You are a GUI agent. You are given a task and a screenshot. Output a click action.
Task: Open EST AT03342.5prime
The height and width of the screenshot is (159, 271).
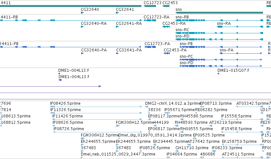250,107
